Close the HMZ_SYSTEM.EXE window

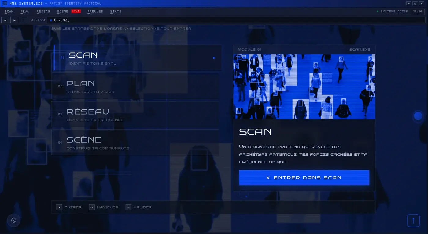pyautogui.click(x=421, y=3)
